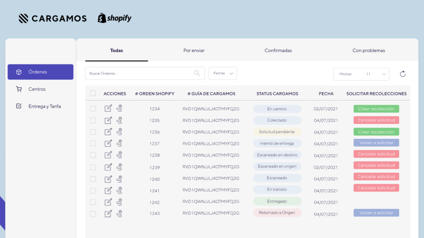This screenshot has width=424, height=238.
Task: Check the box for order 1235
Action: coord(93,120)
